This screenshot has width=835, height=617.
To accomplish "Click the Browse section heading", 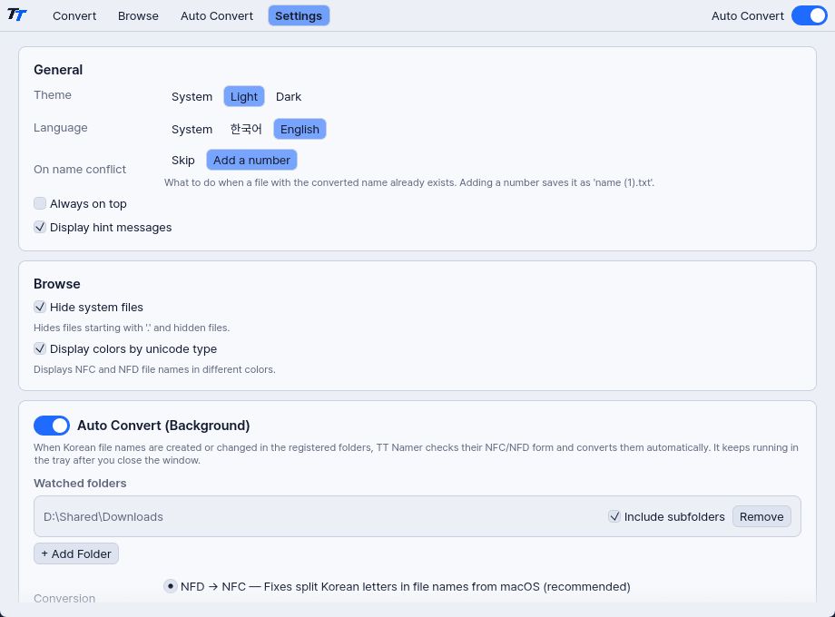I will (x=57, y=284).
